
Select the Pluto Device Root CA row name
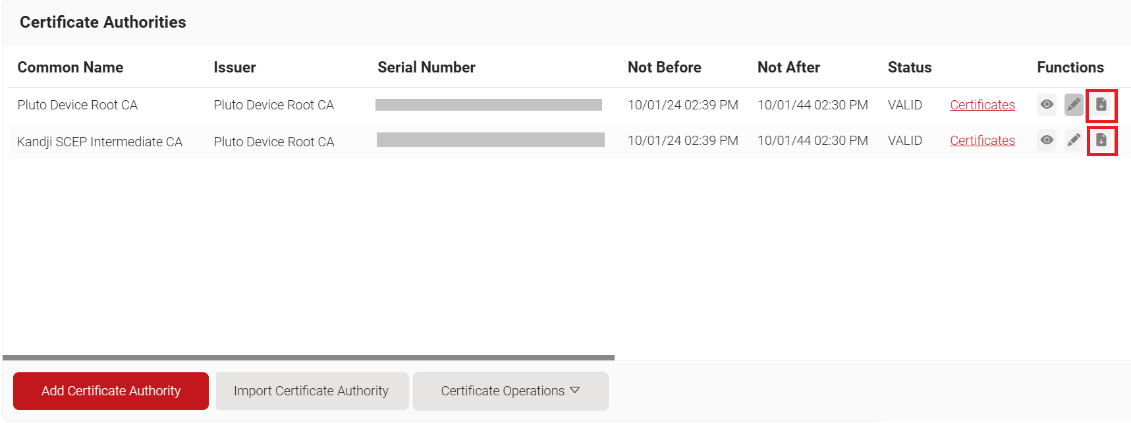pos(78,105)
